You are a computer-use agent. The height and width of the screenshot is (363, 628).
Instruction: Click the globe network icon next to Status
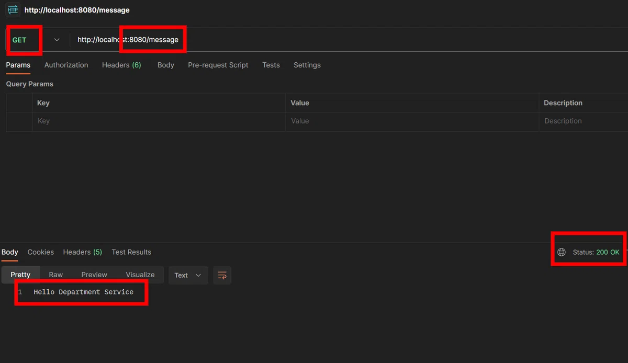coord(562,252)
